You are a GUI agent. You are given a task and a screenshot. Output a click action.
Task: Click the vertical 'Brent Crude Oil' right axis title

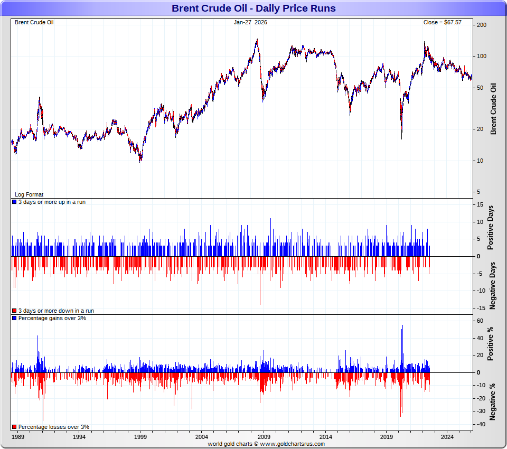tap(494, 108)
